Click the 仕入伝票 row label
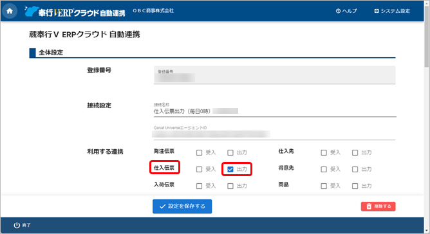Viewport: 430px width, 234px height. coord(164,168)
